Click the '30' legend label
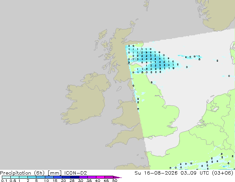The height and width of the screenshot is (182, 235). (80, 181)
